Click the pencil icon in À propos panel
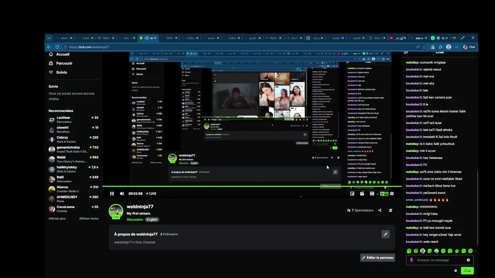Screen dimensions: 495x278 (385, 234)
